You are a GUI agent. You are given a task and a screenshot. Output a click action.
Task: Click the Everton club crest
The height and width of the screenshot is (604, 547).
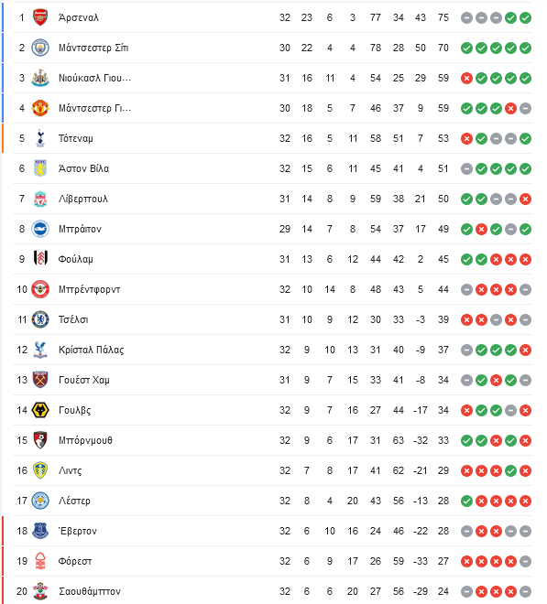(x=40, y=531)
